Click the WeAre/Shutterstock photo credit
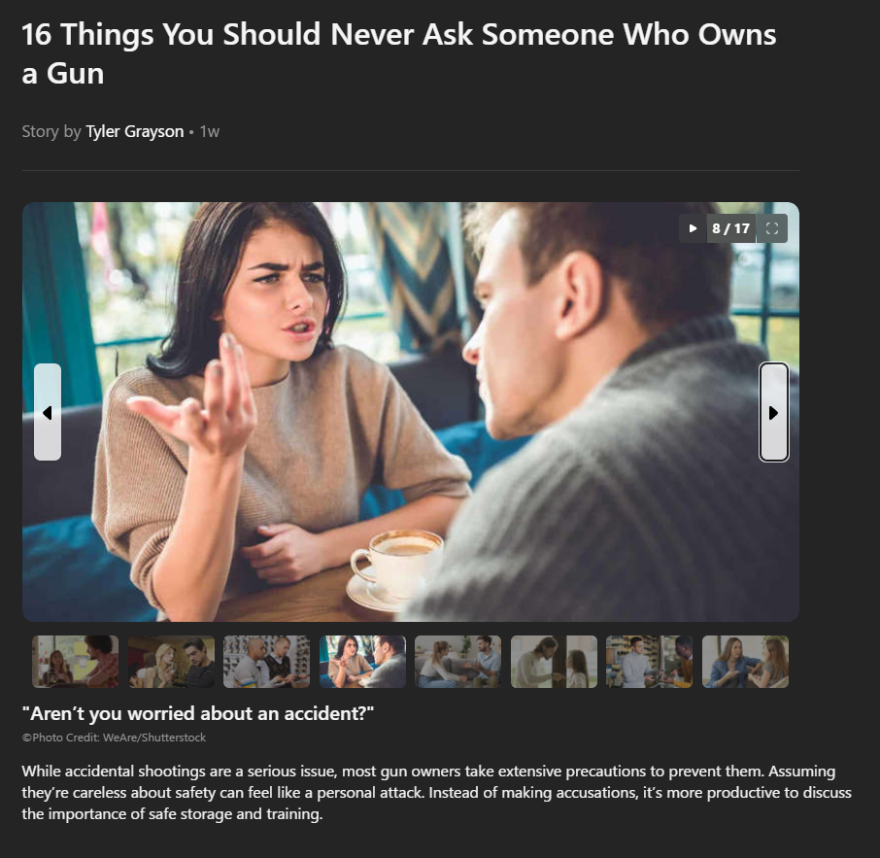The image size is (880, 858). point(114,738)
